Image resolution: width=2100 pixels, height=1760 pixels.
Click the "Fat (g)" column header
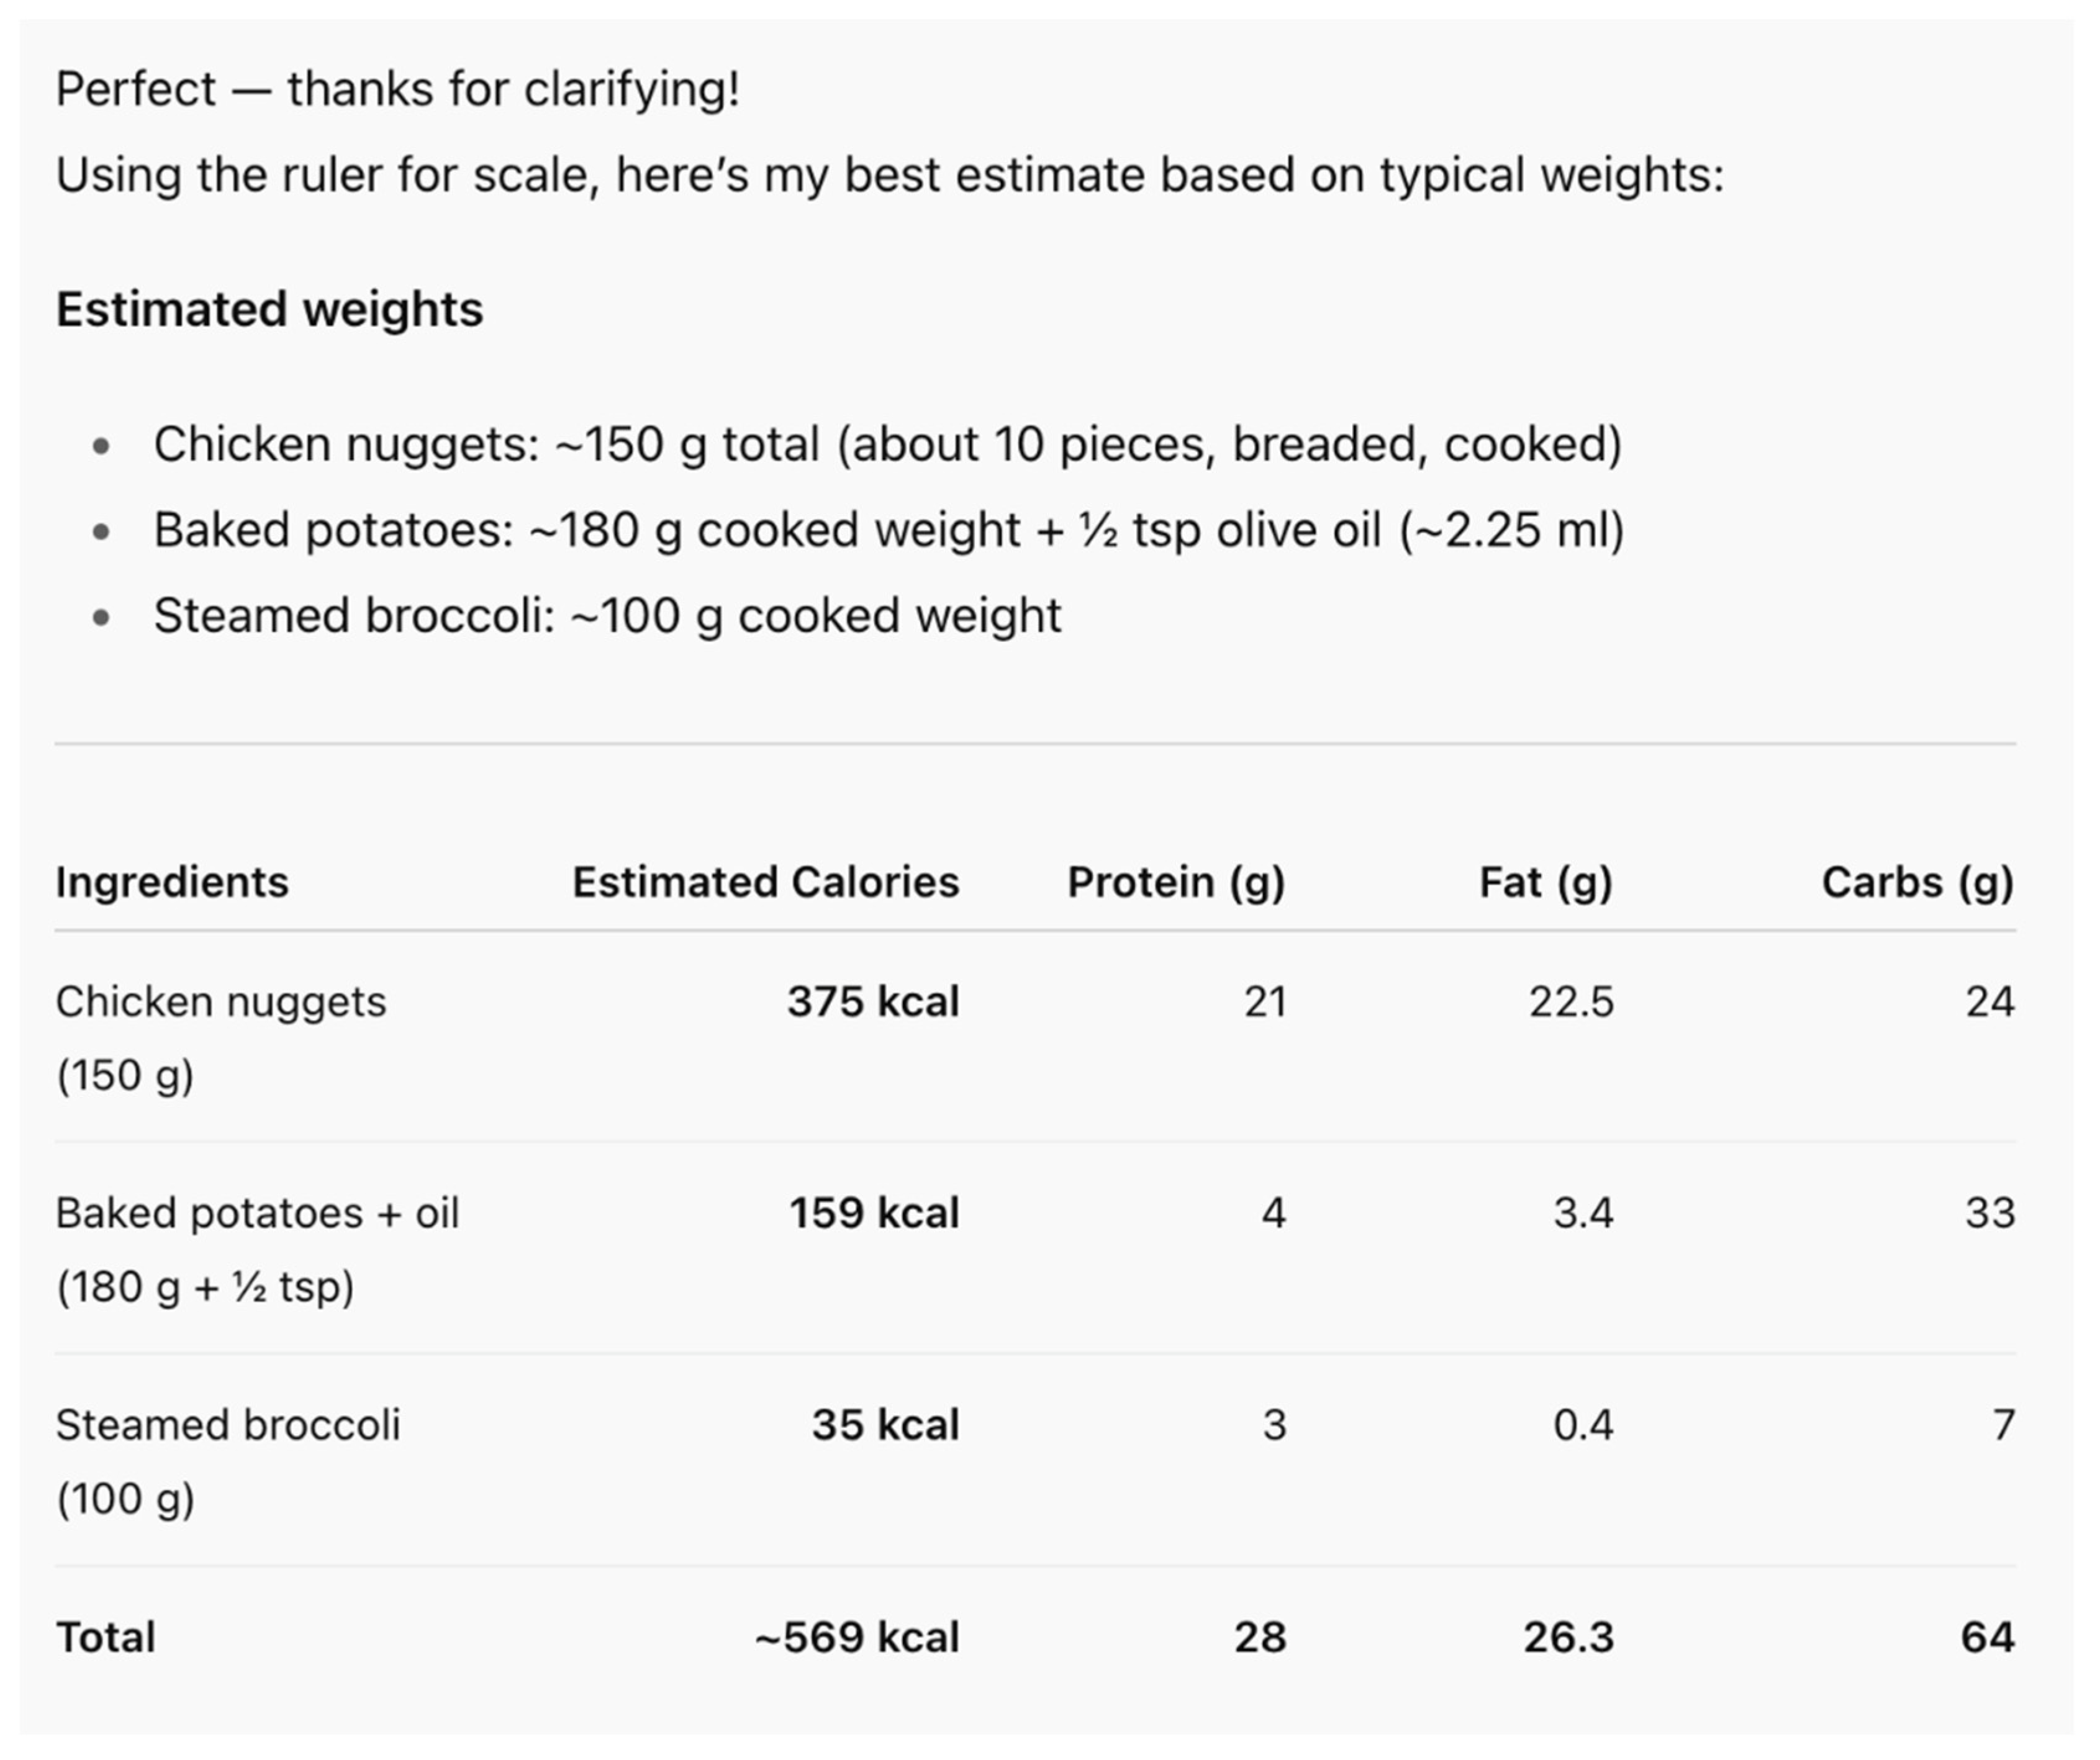tap(1545, 882)
